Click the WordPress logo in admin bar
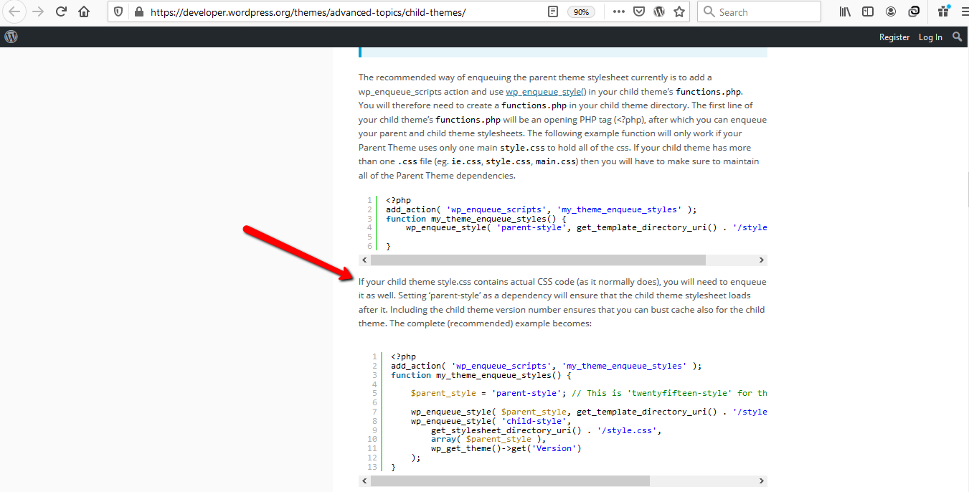 [11, 37]
